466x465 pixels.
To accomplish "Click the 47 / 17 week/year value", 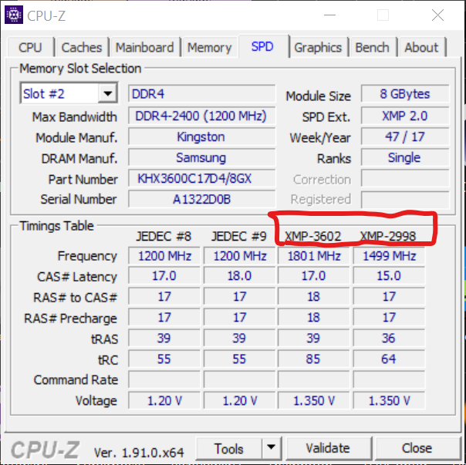I will pos(405,137).
